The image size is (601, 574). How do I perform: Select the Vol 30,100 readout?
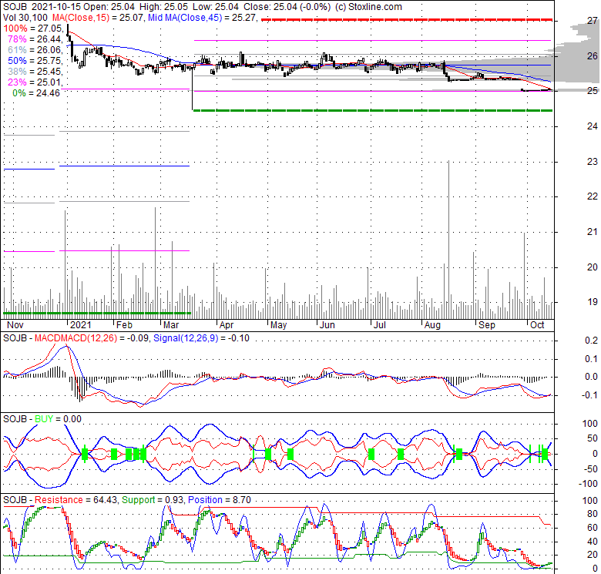pos(25,17)
